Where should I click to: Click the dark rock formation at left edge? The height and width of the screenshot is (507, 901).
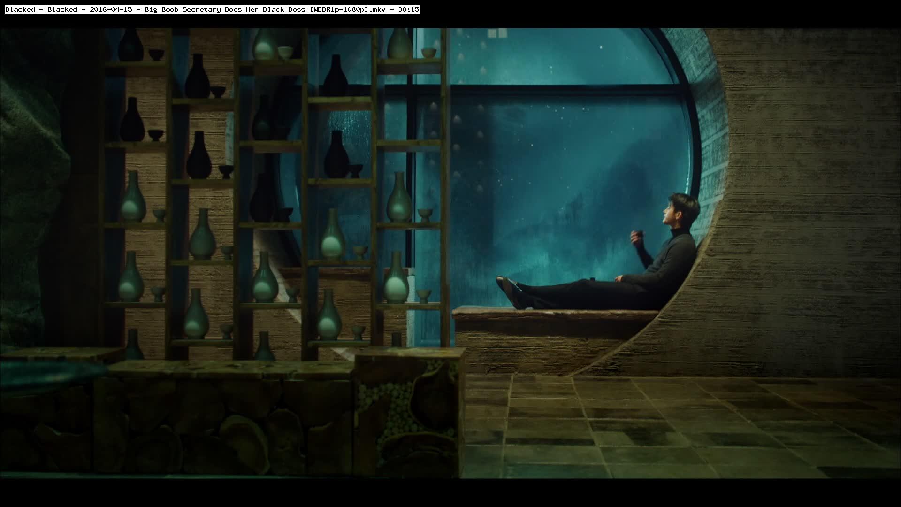pos(28,188)
